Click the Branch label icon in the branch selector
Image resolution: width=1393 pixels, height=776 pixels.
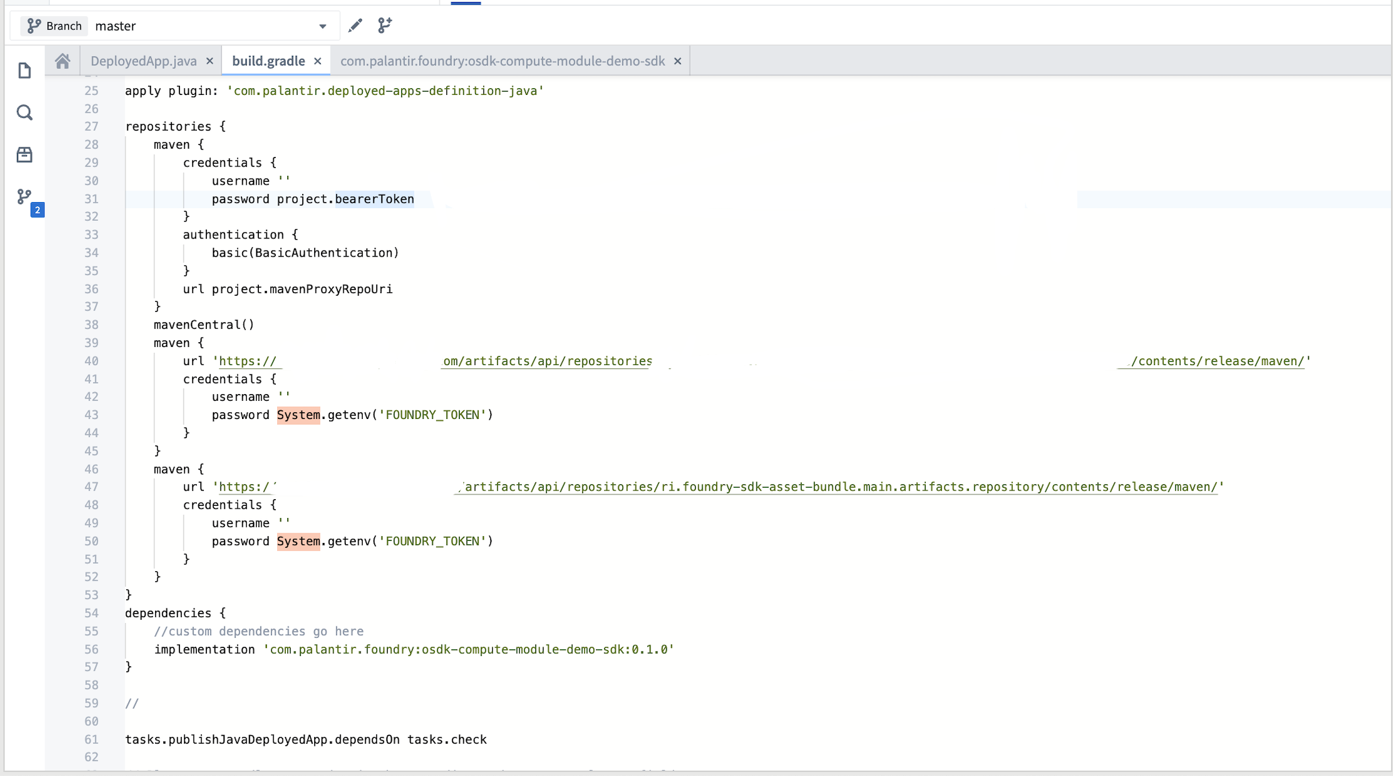click(33, 26)
